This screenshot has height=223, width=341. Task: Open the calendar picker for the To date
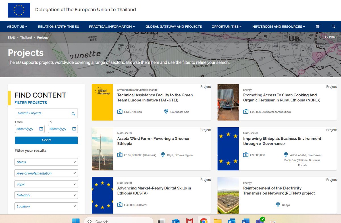pos(73,129)
